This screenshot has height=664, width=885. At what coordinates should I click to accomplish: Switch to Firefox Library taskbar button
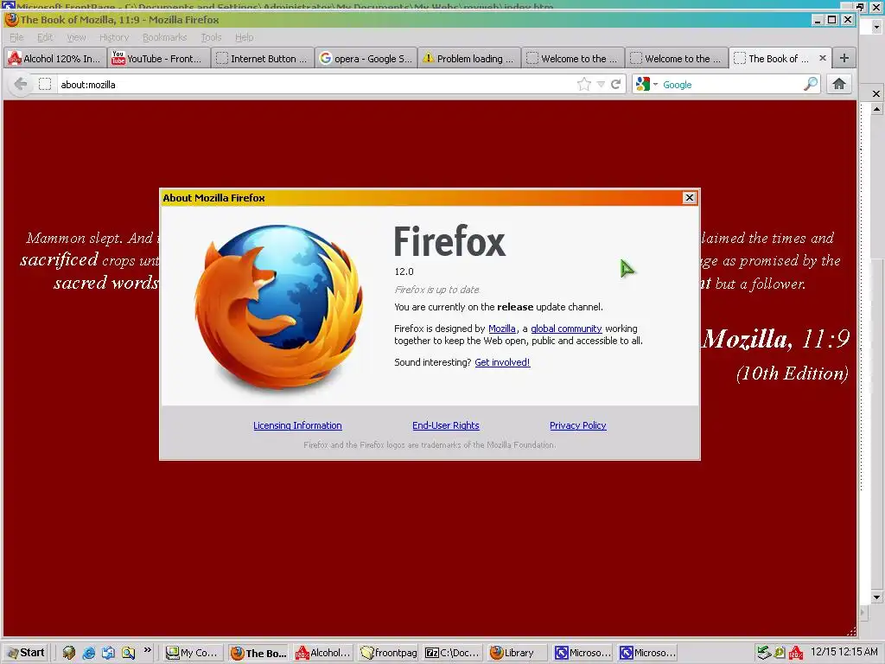[x=519, y=653]
